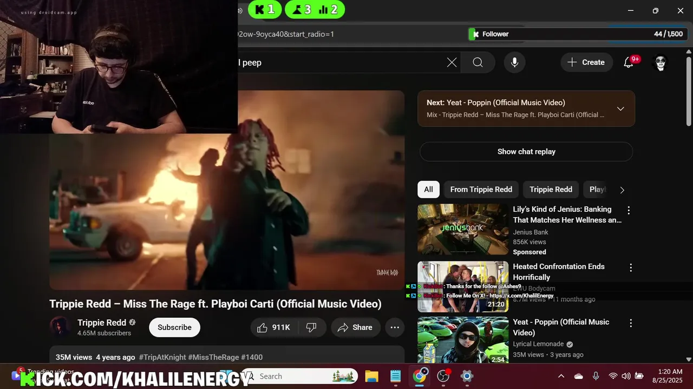Click the #1400 hashtag
The width and height of the screenshot is (693, 389).
click(x=252, y=357)
